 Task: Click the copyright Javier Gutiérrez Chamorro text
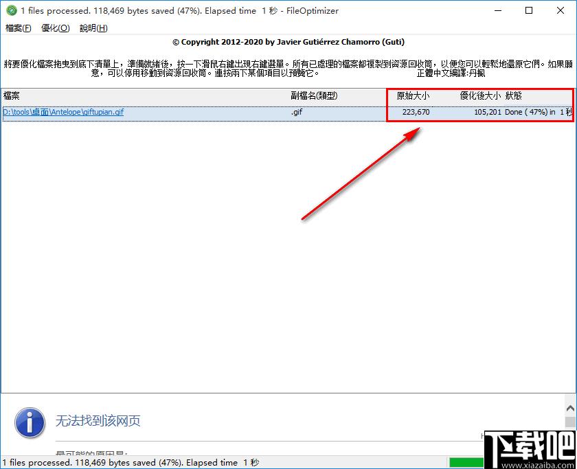coord(288,42)
